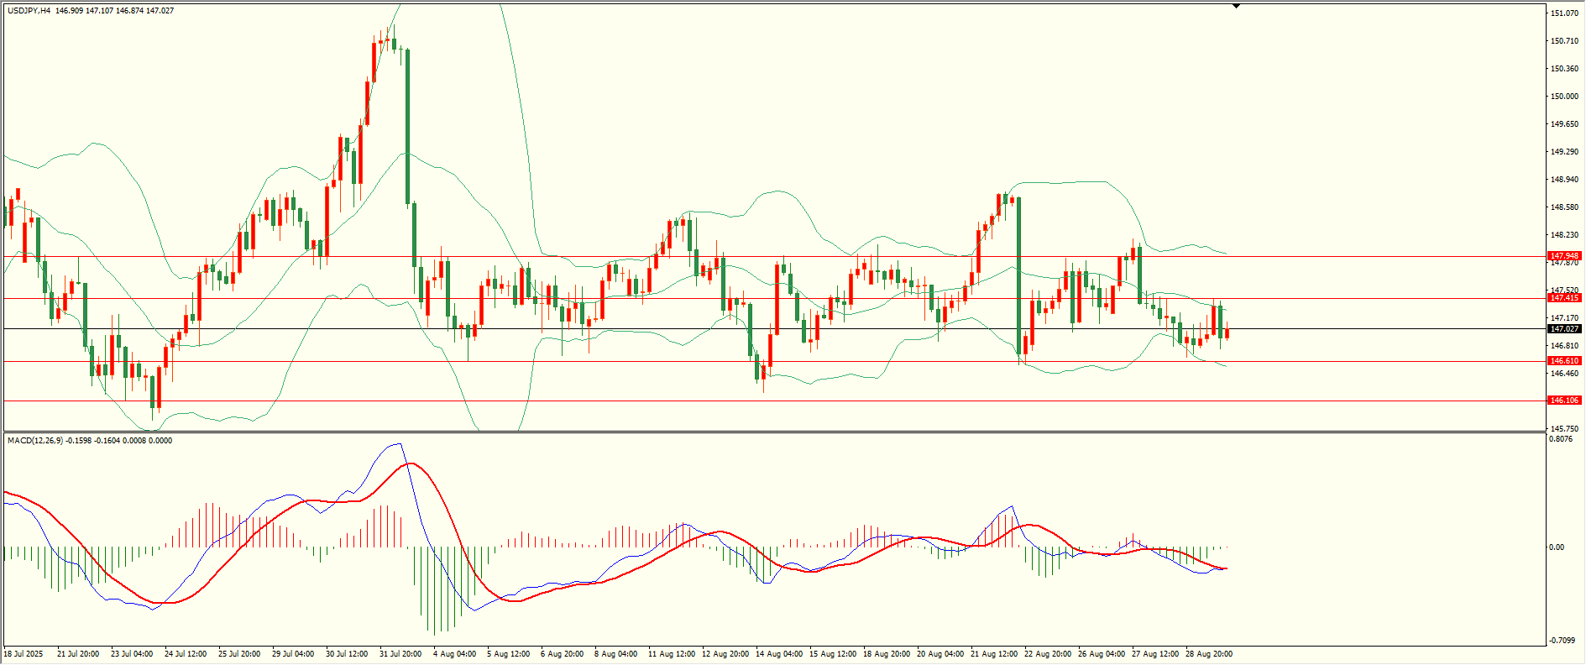Click the 149.290 price scale label

(x=1564, y=152)
